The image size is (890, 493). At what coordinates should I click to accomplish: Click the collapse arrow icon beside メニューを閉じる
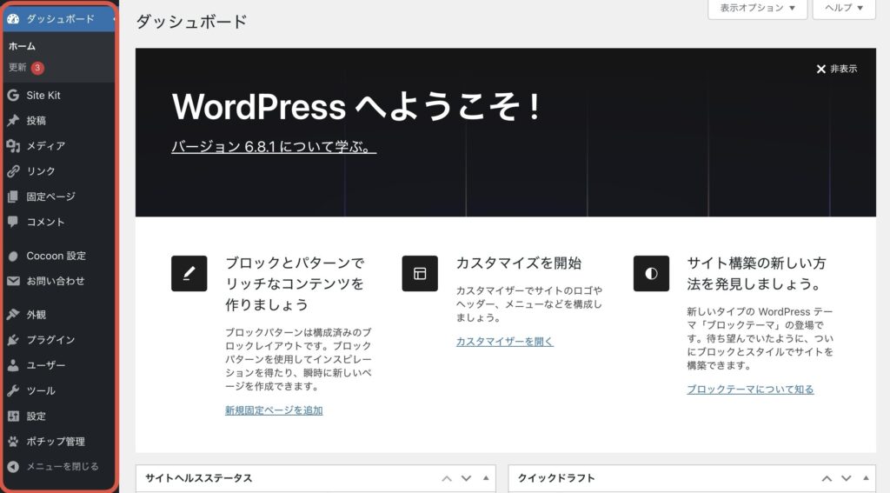pyautogui.click(x=13, y=466)
